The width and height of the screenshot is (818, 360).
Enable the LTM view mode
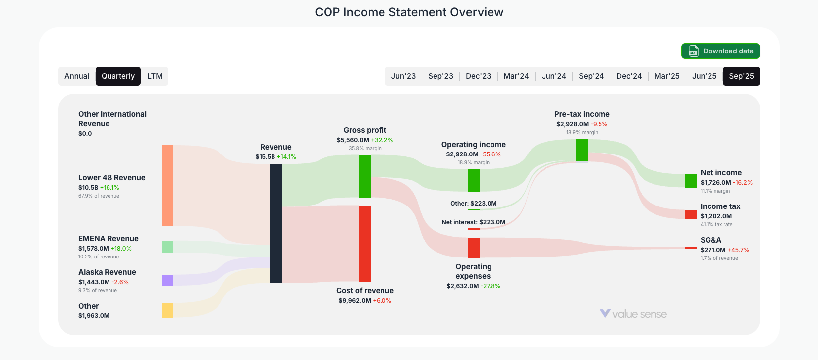155,76
